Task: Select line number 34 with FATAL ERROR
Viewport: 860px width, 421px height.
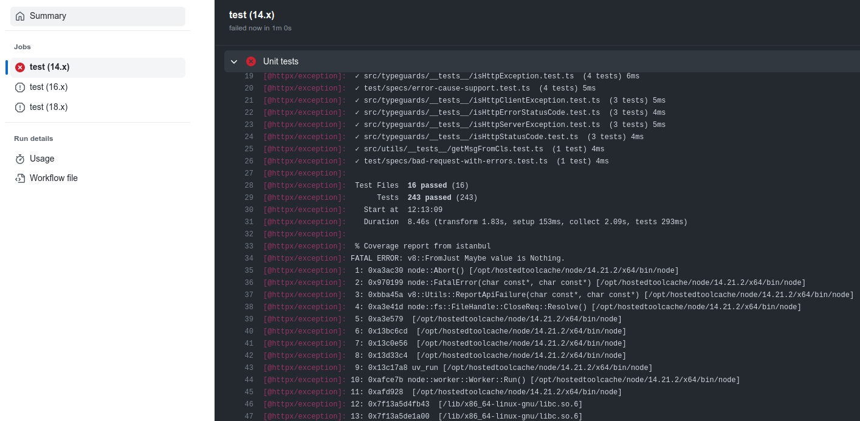Action: [249, 258]
